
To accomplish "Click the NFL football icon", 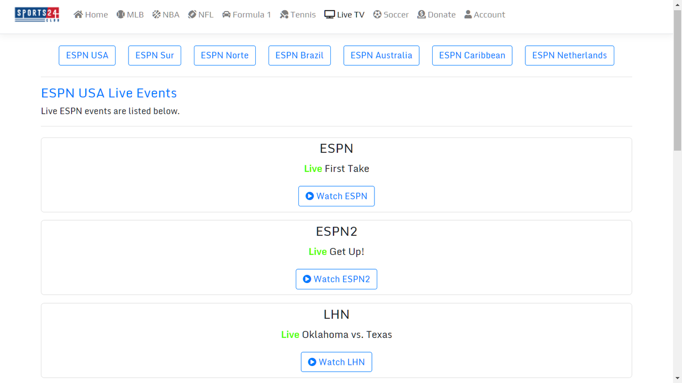I will (x=192, y=14).
